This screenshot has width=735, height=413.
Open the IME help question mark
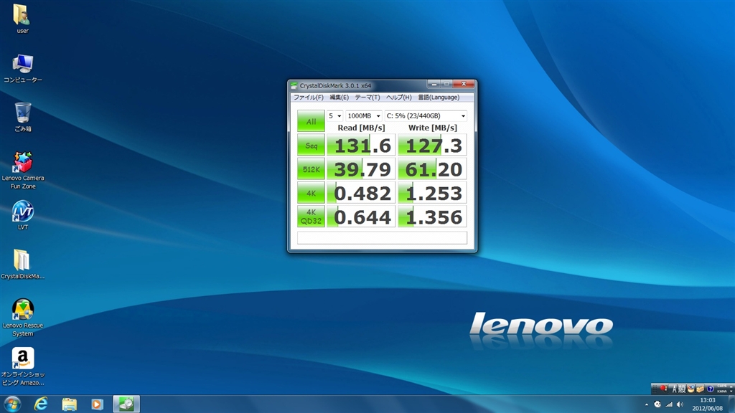[x=710, y=389]
